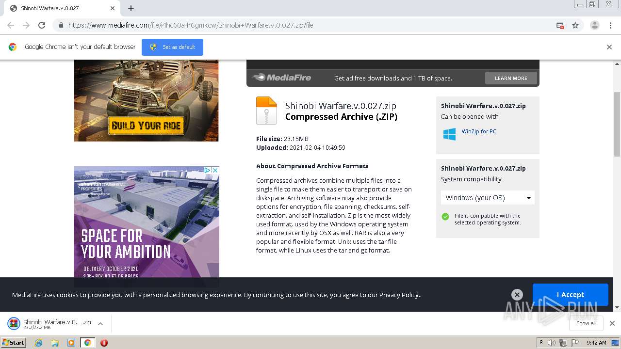Screen dimensions: 621x349
Task: Click the page vertical scrollbar
Action: click(617, 124)
